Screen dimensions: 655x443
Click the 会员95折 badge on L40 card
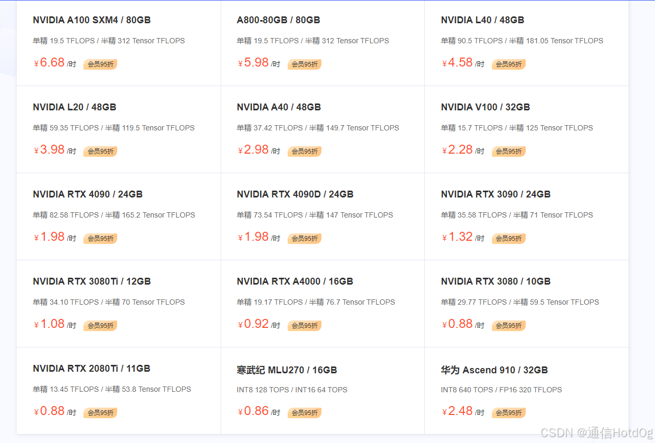tap(509, 64)
